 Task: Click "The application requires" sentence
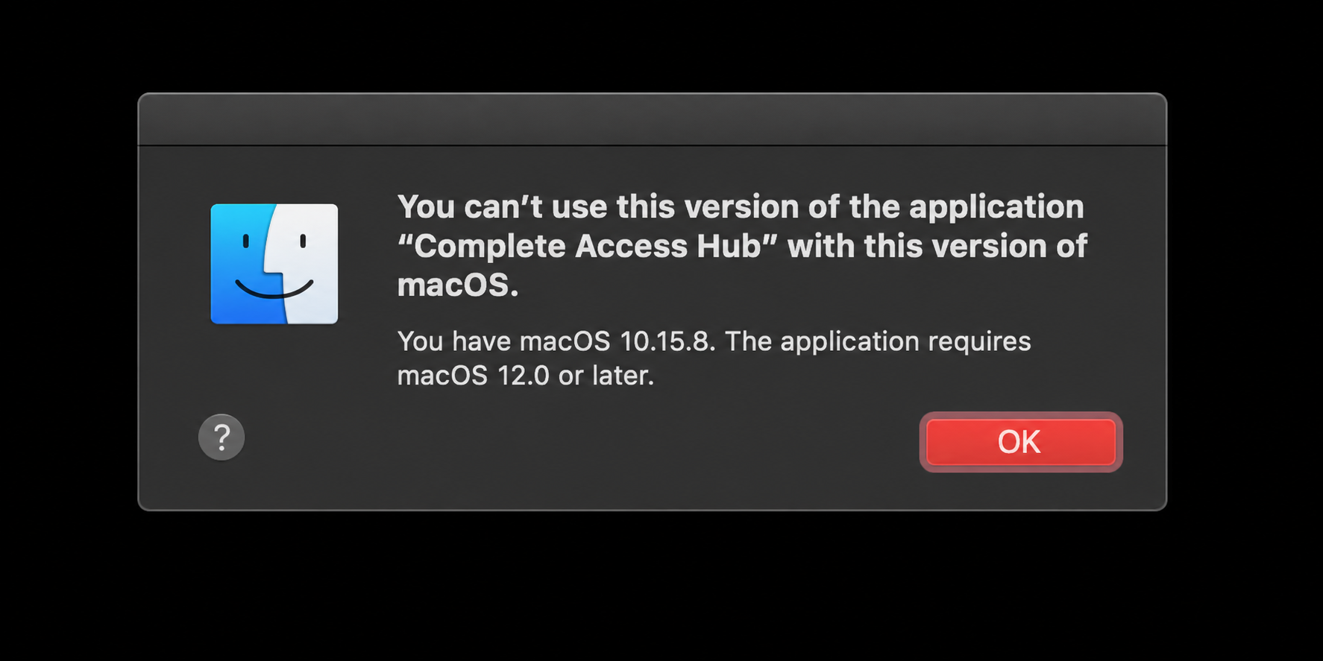878,341
